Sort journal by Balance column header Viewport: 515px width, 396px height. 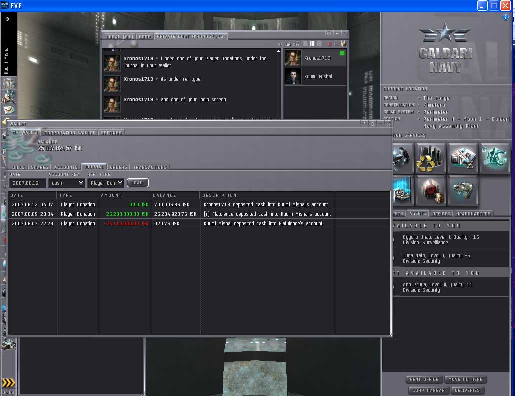(175, 195)
